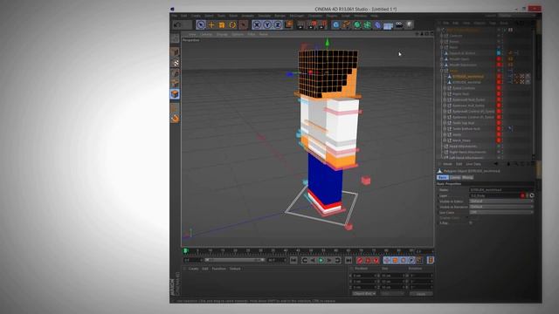Click the Undo arrow in the toolbar

[177, 24]
